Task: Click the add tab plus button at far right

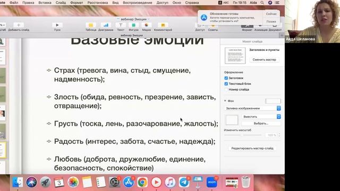Action: point(282,36)
